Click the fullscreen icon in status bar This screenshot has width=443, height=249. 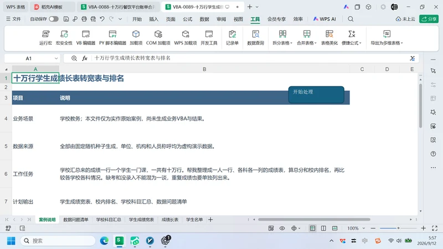435,228
